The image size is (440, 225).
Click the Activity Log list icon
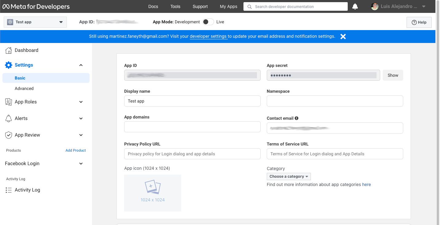(9, 190)
